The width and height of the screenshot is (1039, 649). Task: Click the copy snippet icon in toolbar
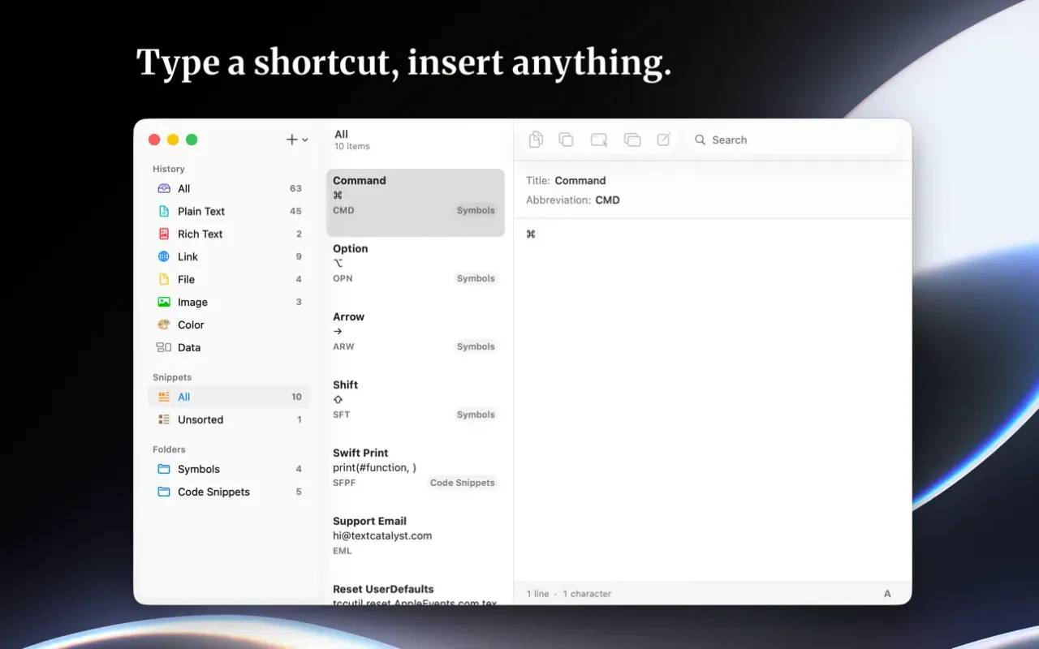[566, 140]
